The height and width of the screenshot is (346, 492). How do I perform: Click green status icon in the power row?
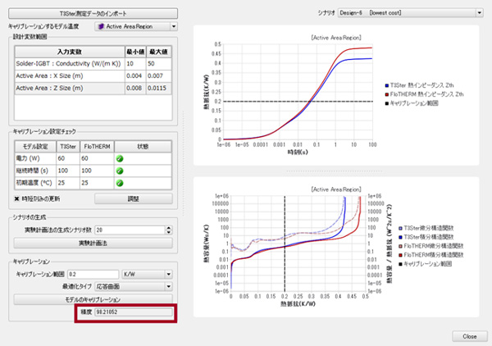tap(120, 158)
